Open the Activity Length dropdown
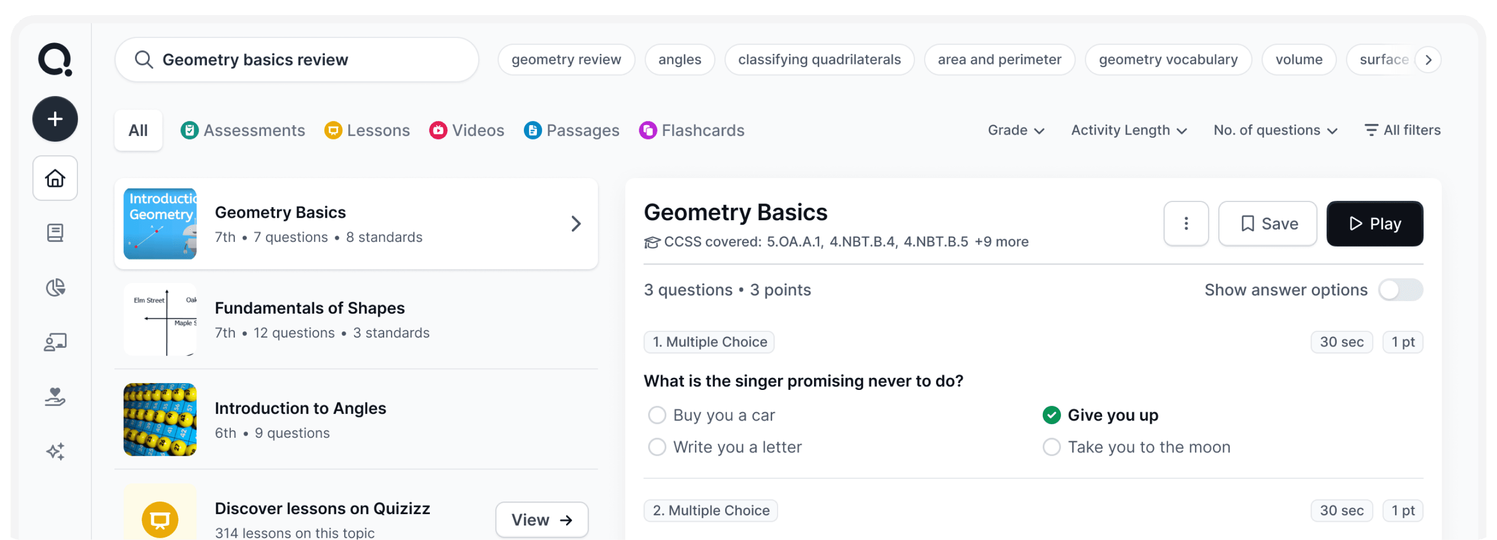This screenshot has width=1497, height=540. 1128,130
